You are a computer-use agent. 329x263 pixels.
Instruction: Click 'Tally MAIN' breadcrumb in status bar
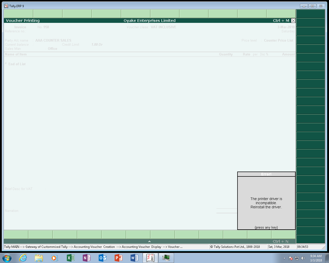12,247
